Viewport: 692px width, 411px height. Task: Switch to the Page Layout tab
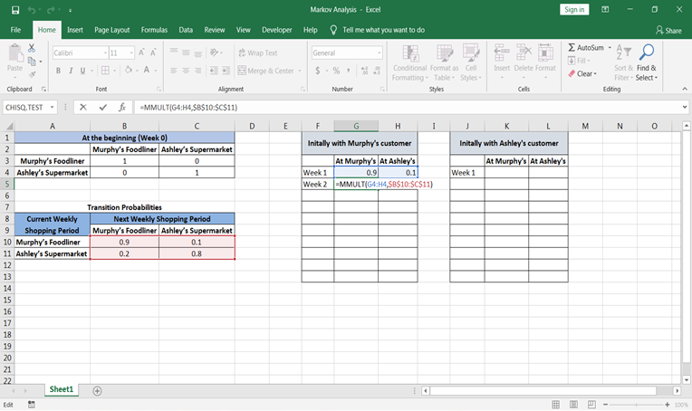tap(112, 30)
